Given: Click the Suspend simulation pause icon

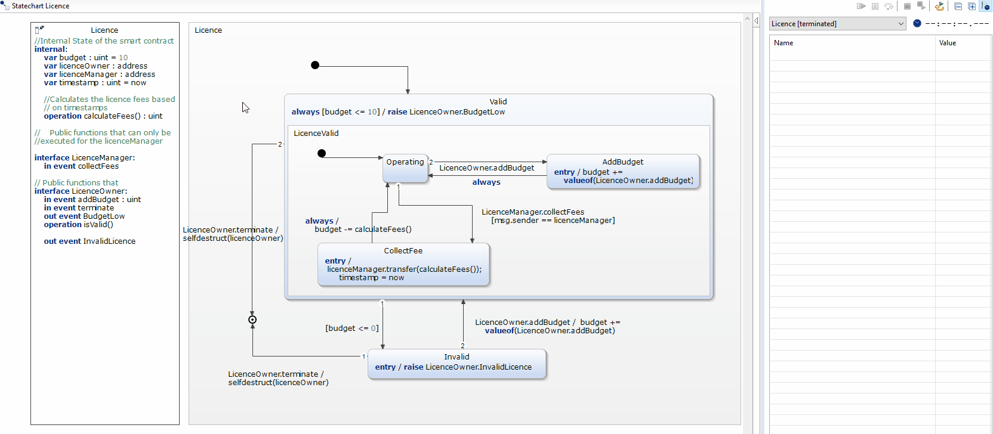Looking at the screenshot, I should tap(875, 7).
